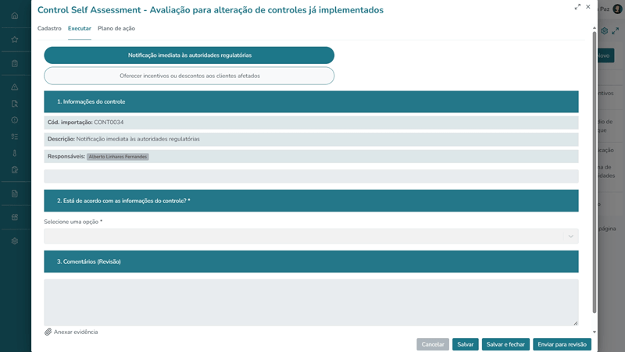Open the background page settings gear icon

tap(604, 30)
